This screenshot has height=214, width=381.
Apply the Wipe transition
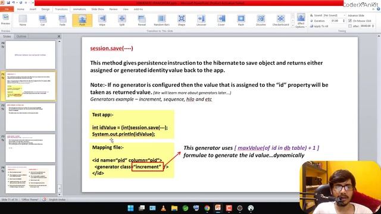coord(102,20)
